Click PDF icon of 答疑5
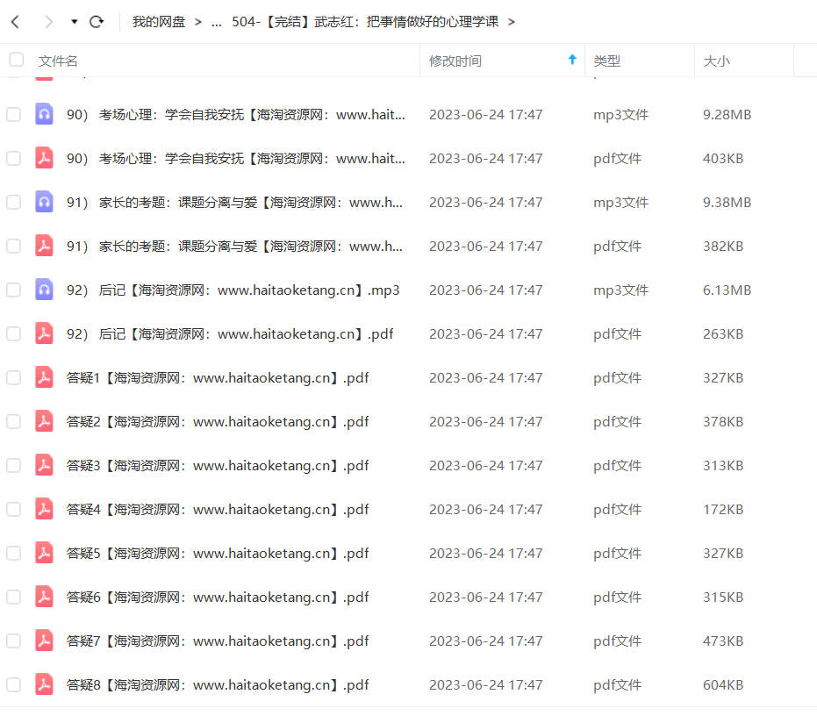The image size is (817, 723). (x=44, y=553)
